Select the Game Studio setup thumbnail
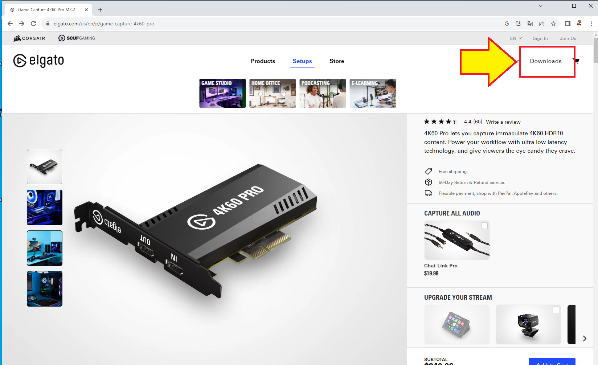This screenshot has height=365, width=598. pos(222,93)
